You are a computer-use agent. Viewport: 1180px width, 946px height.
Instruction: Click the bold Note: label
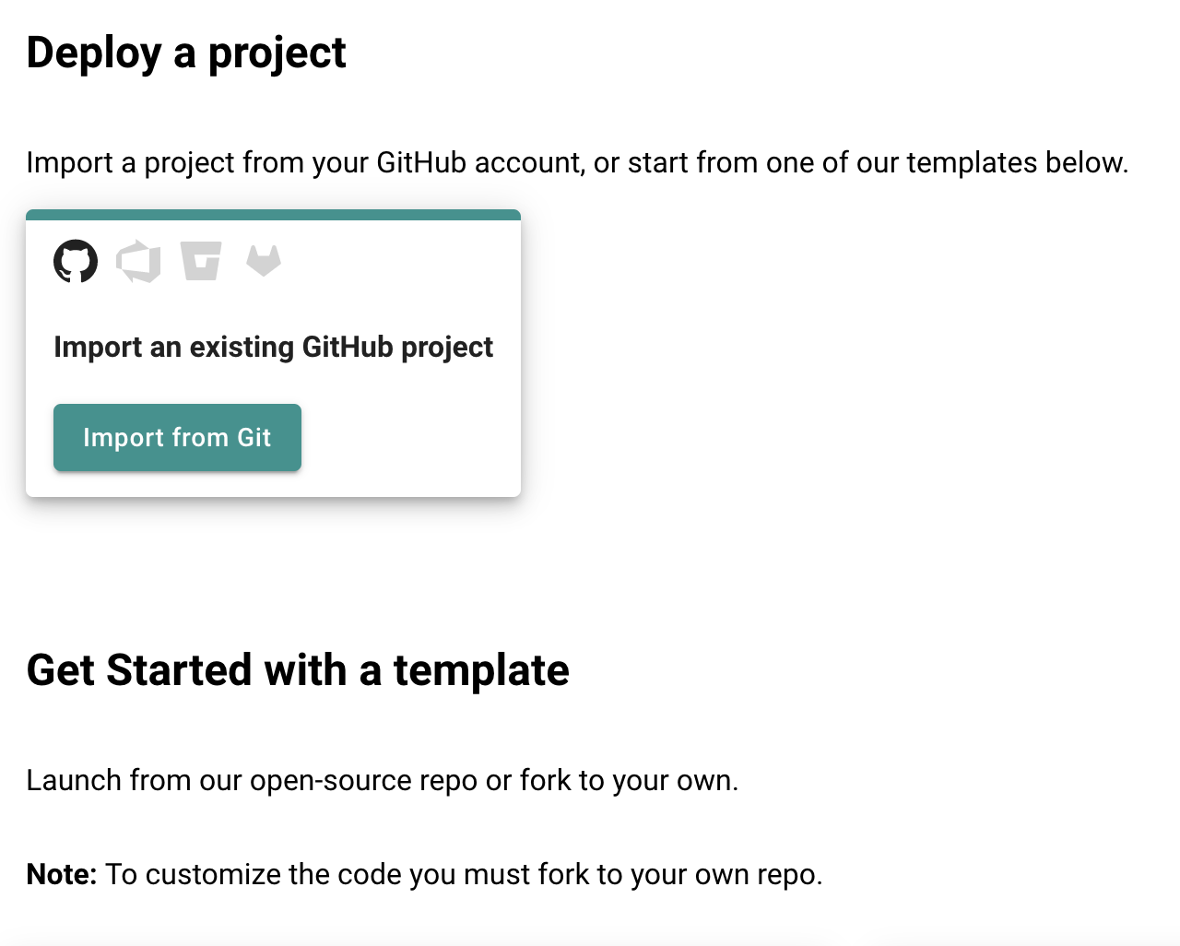pos(62,874)
